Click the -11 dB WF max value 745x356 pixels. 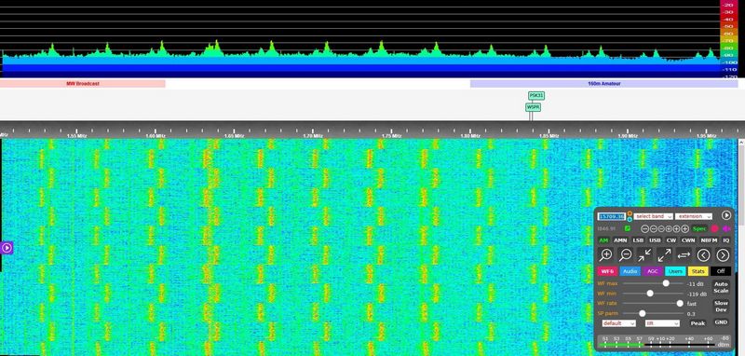[x=695, y=283]
